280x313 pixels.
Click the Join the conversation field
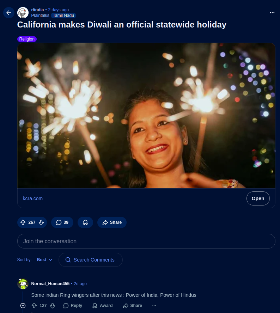coord(146,241)
